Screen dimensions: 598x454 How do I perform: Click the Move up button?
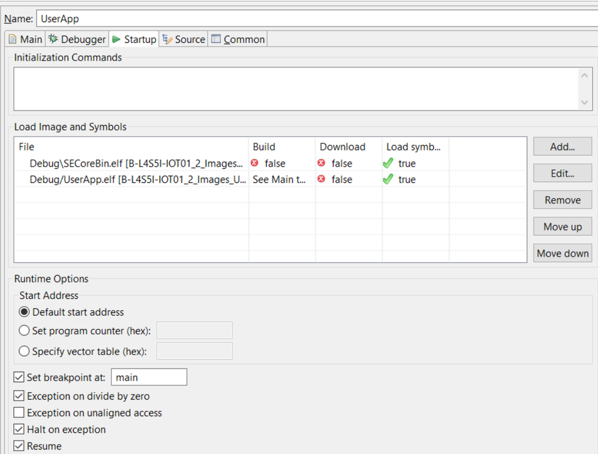563,226
